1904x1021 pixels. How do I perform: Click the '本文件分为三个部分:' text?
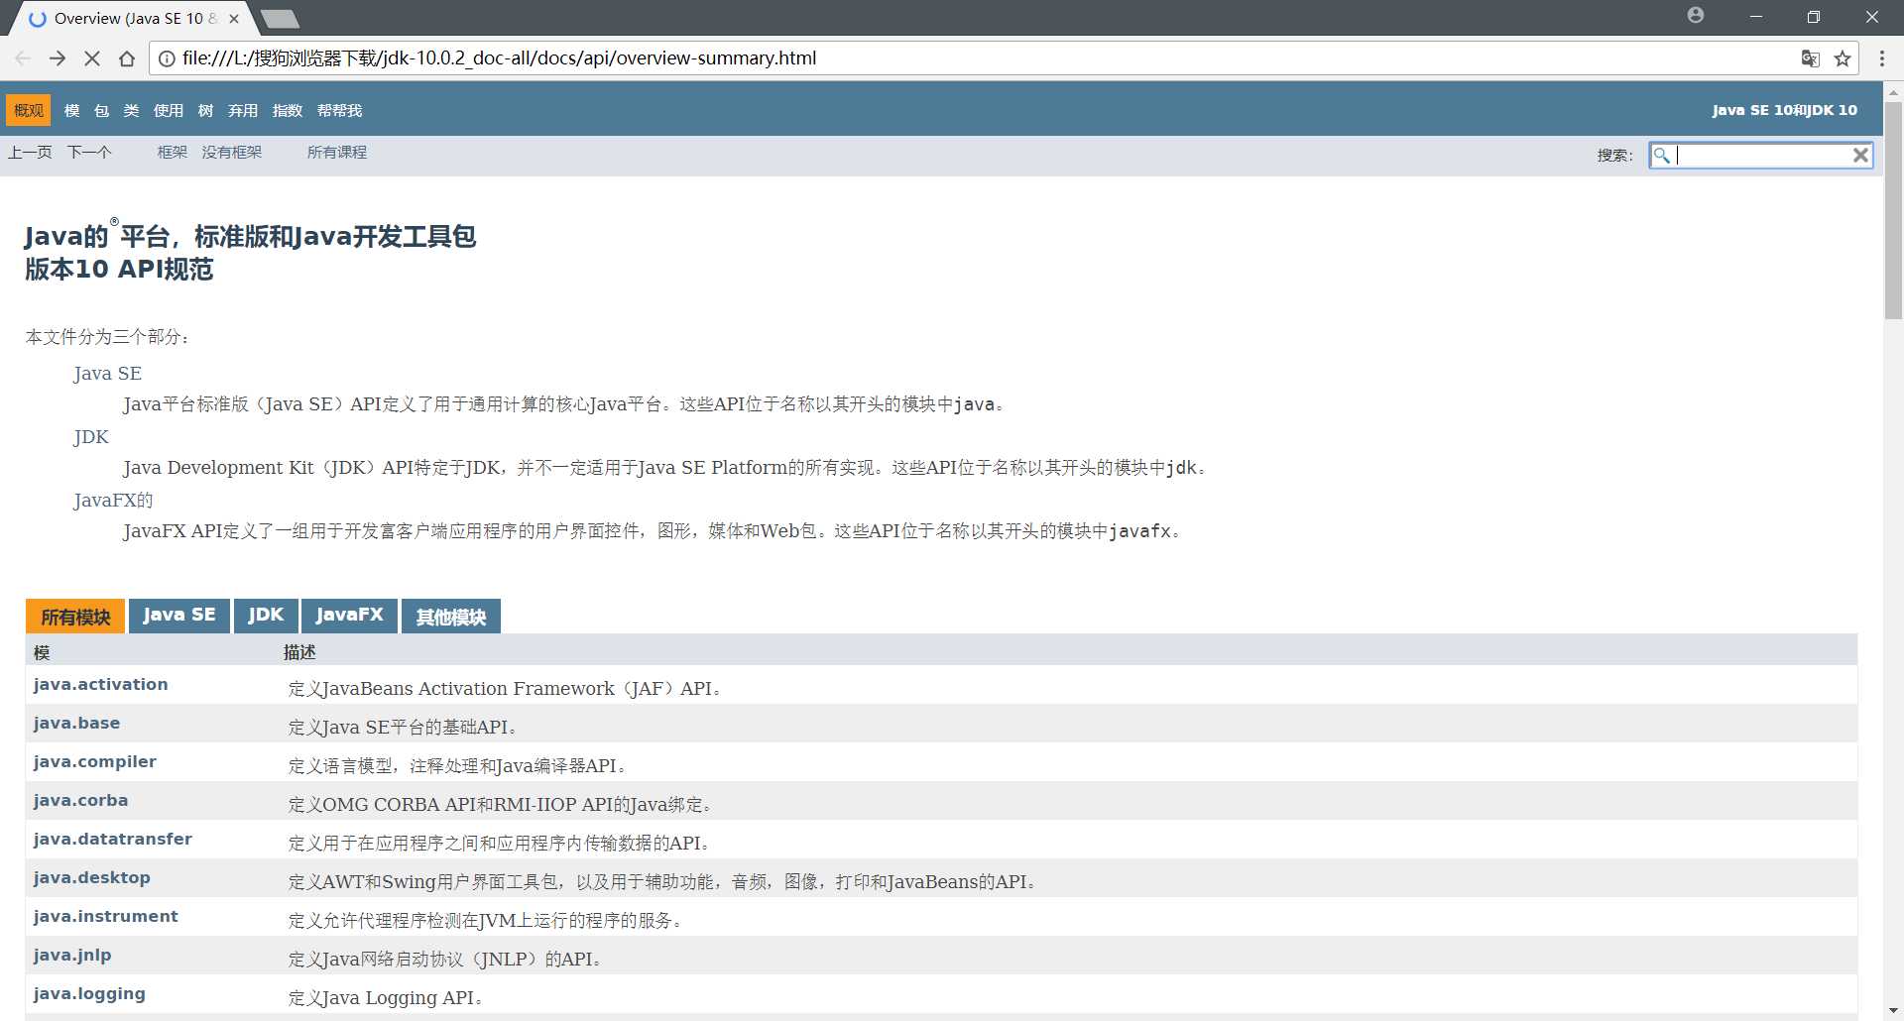point(107,337)
